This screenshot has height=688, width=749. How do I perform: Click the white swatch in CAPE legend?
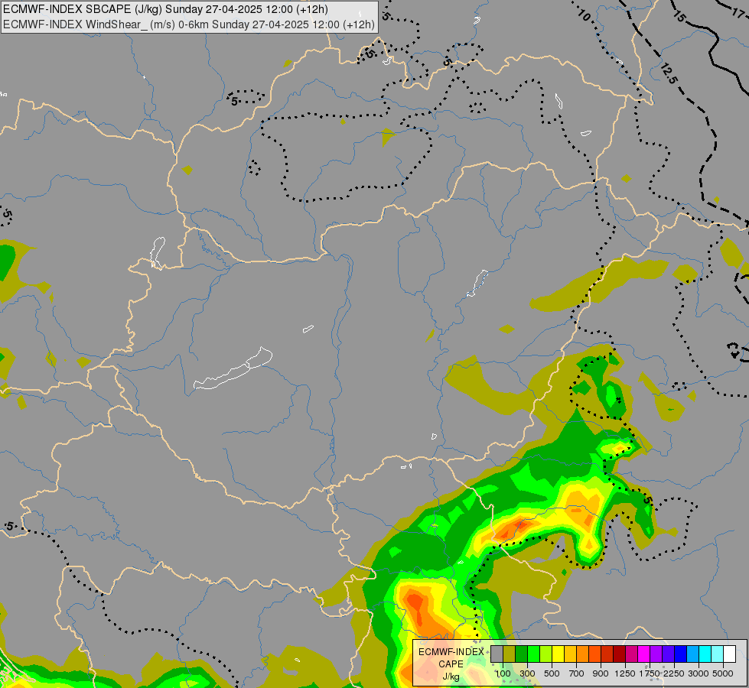(x=730, y=654)
